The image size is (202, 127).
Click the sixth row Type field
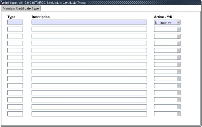pos(15,57)
